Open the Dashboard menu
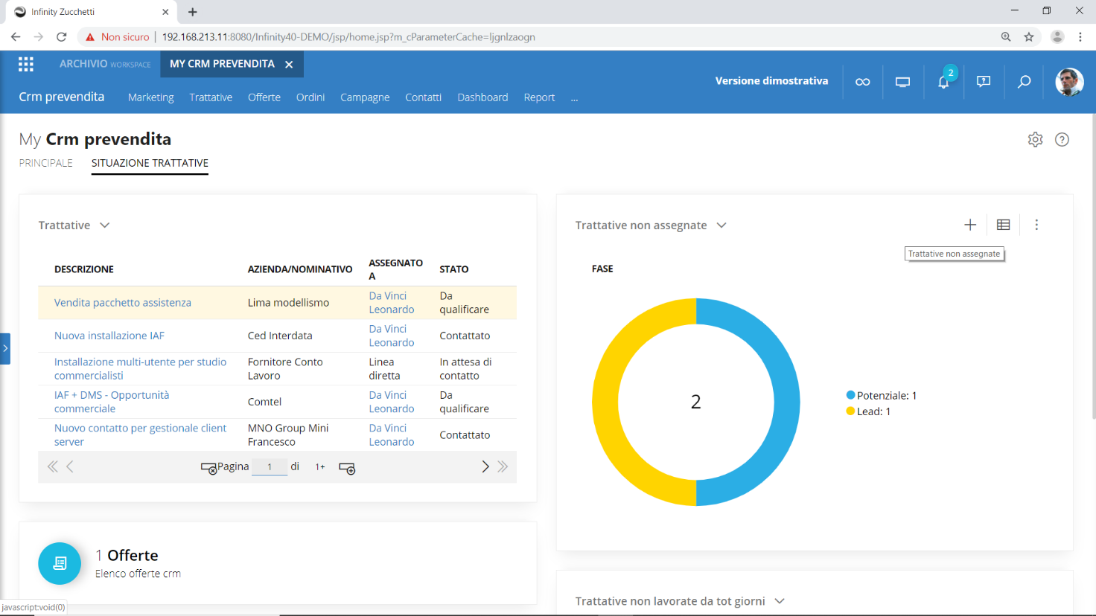Screen dimensions: 1096x616 coord(482,97)
